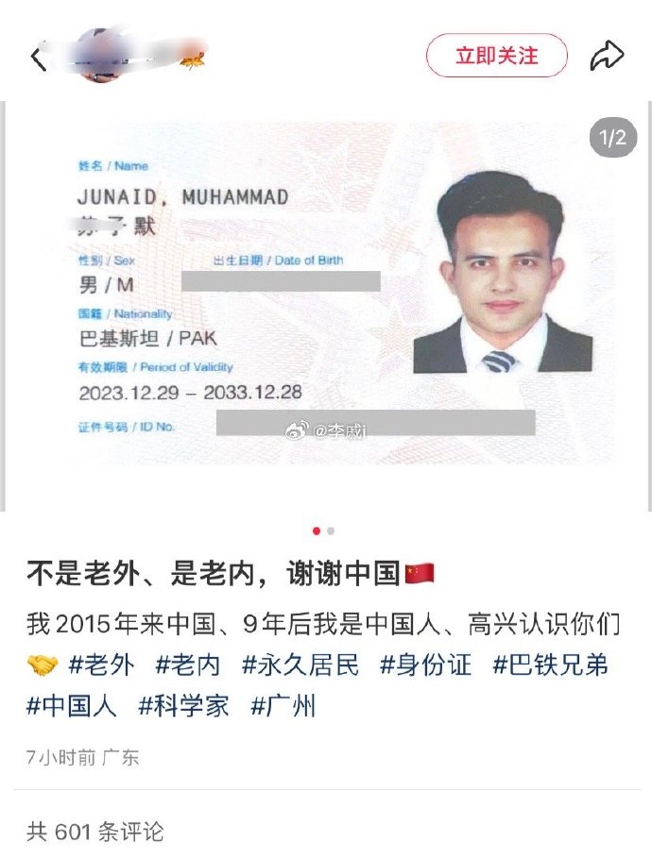Switch to the second gray carousel dot
This screenshot has height=859, width=652.
[x=331, y=531]
